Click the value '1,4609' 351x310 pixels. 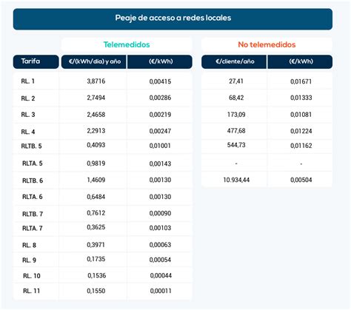(x=96, y=180)
